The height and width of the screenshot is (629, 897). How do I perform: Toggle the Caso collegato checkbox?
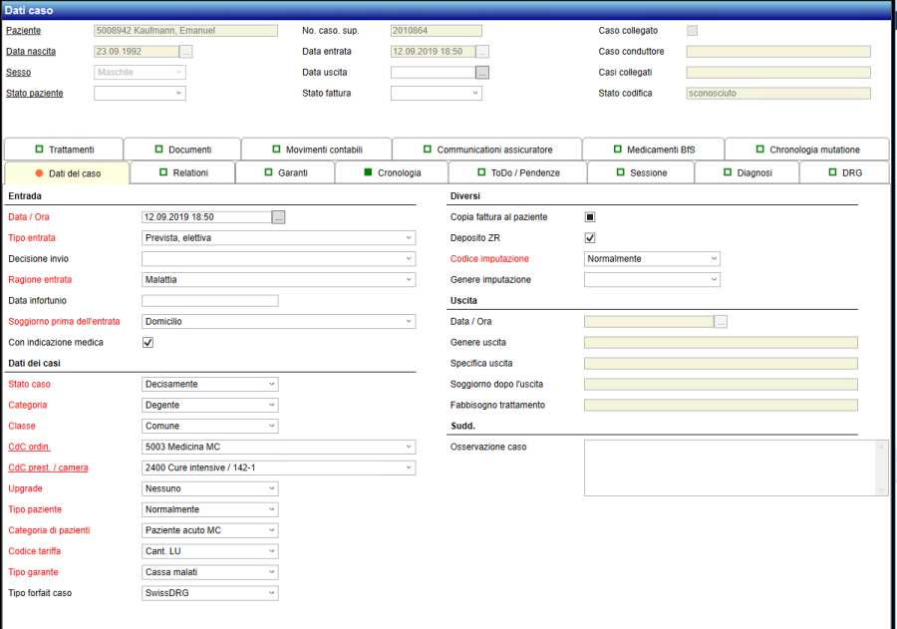pyautogui.click(x=692, y=31)
